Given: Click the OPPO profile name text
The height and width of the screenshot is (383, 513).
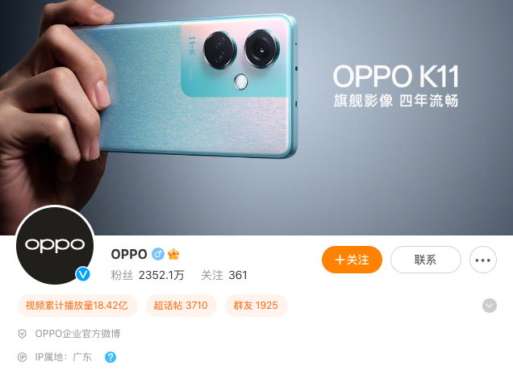Looking at the screenshot, I should (x=129, y=254).
